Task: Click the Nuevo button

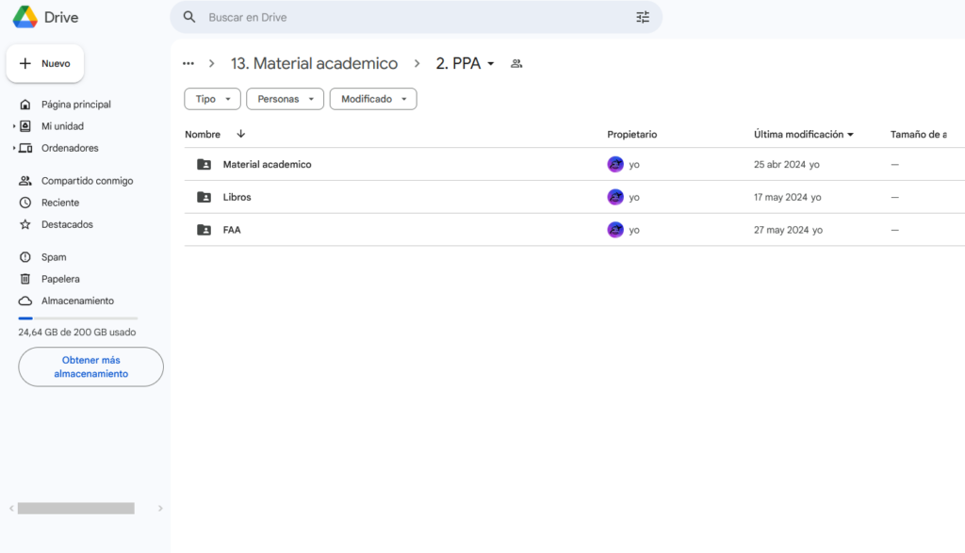Action: (45, 63)
